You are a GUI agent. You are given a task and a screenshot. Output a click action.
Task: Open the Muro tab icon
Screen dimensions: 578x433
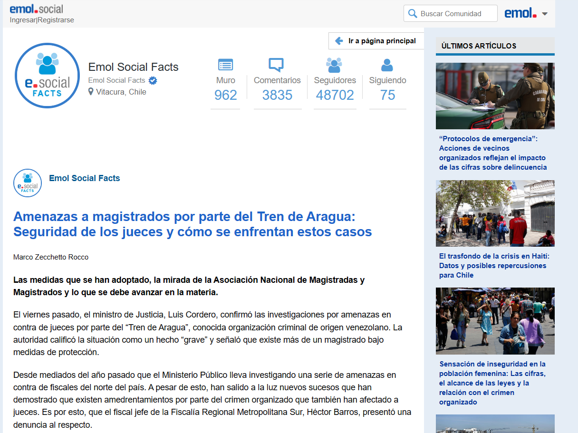click(x=225, y=65)
